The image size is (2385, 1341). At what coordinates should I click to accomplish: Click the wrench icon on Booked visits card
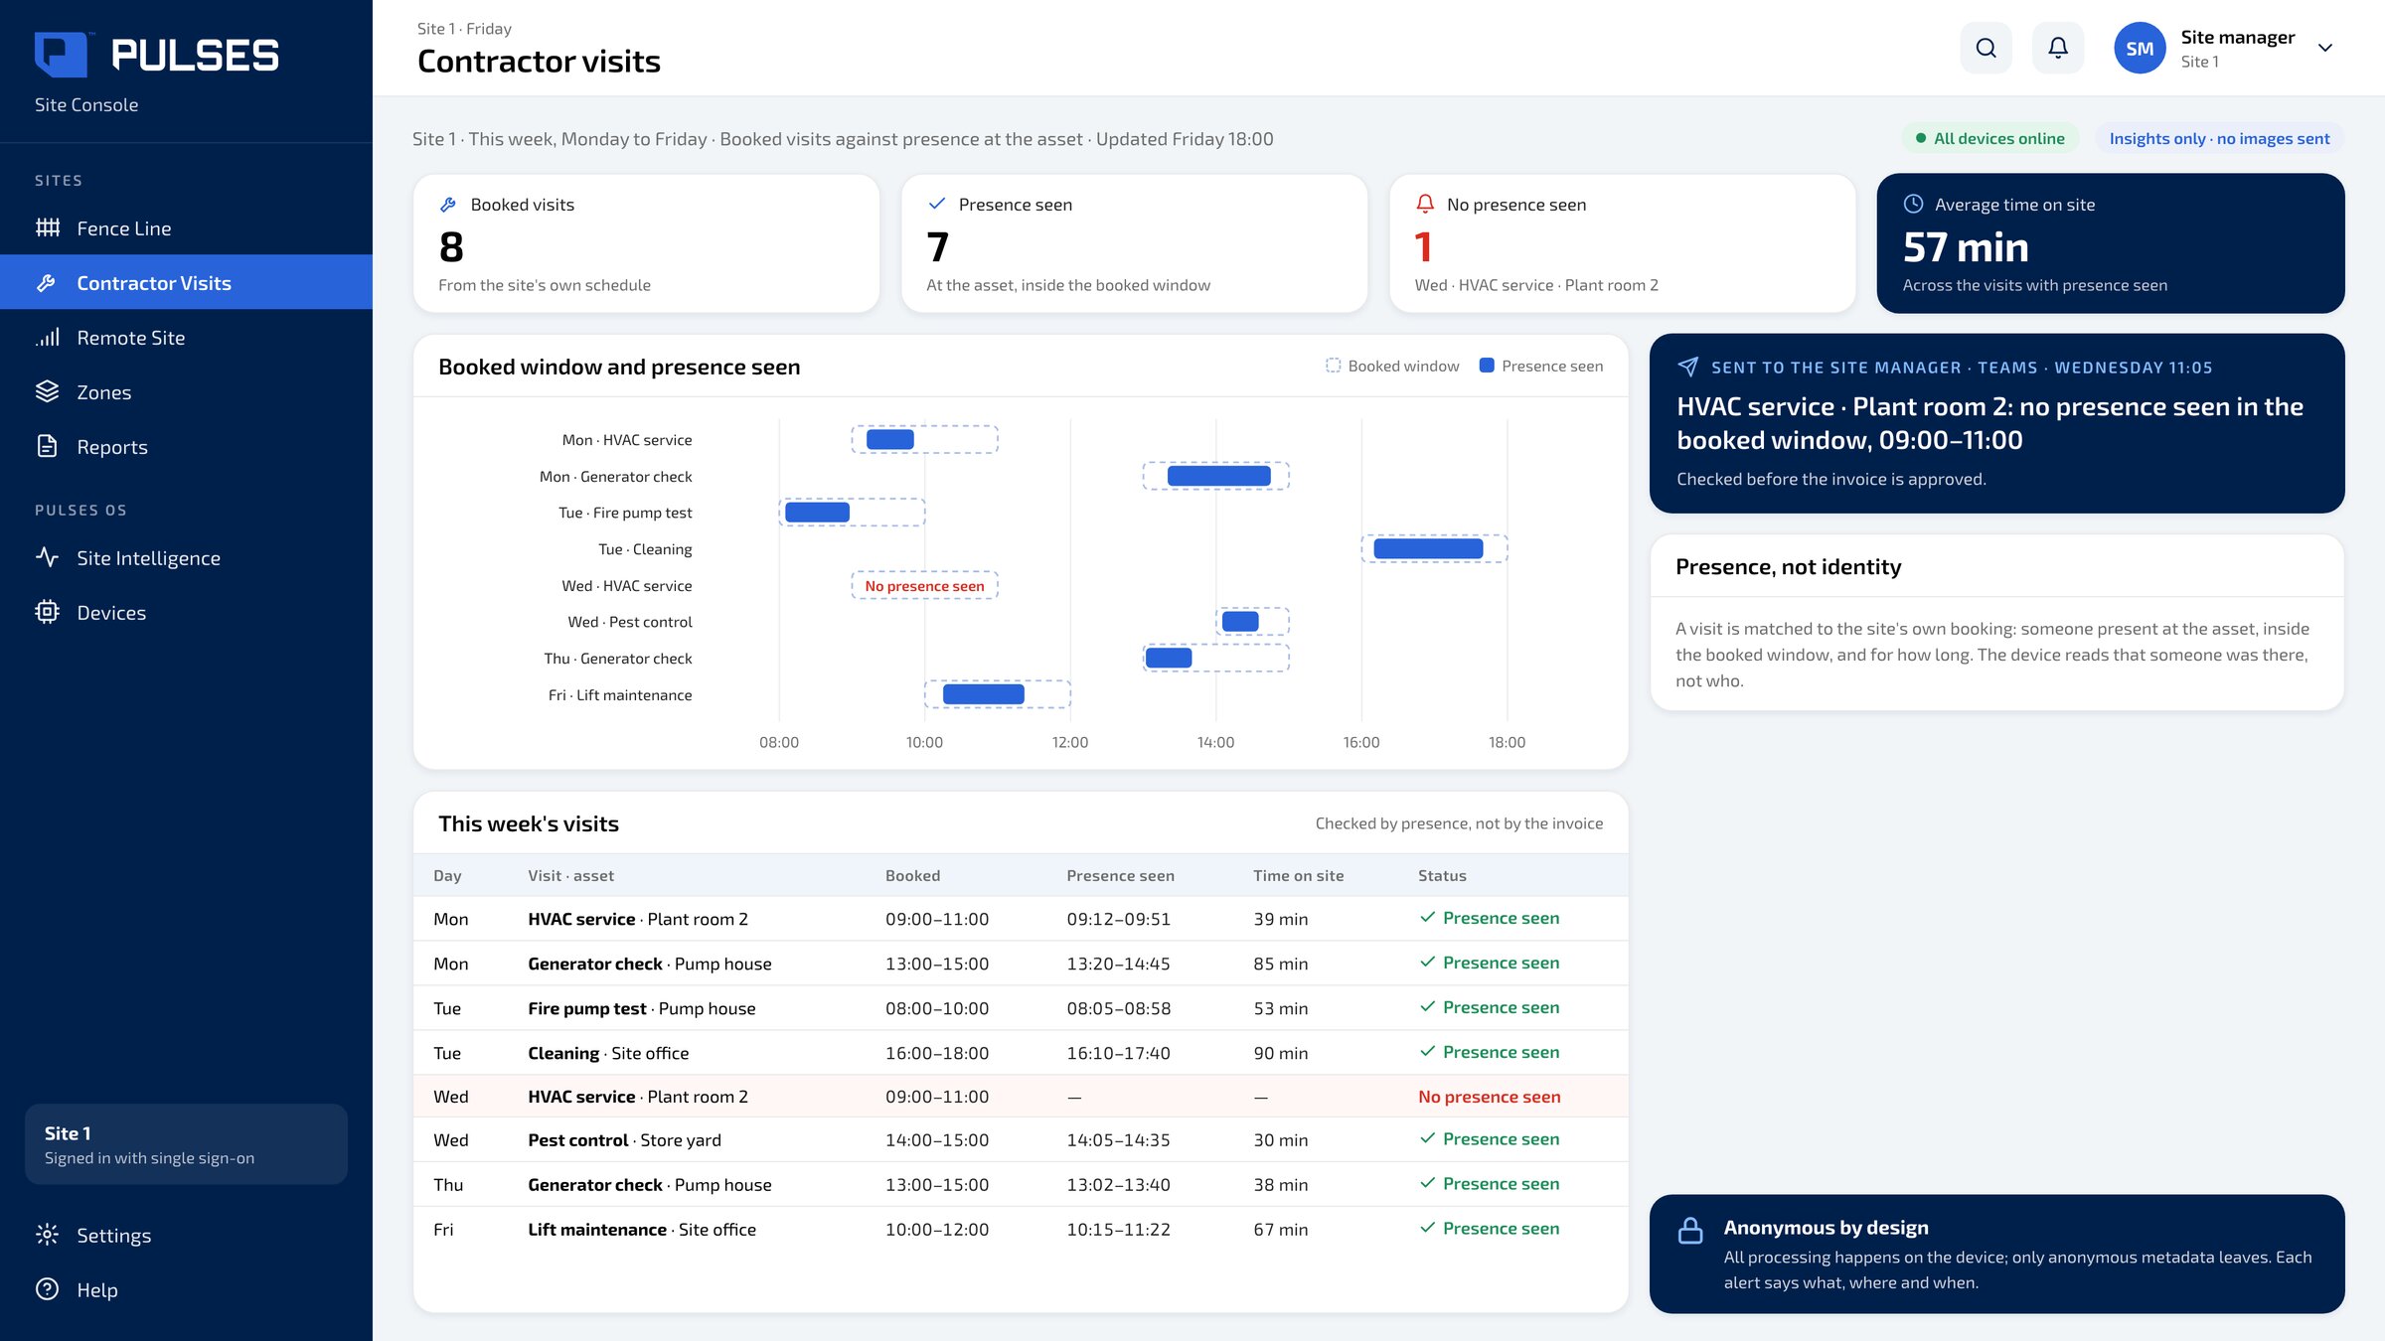pyautogui.click(x=448, y=204)
